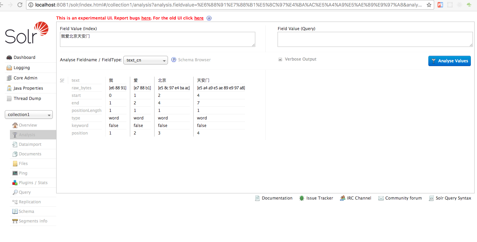477x242 pixels.
Task: Click the Issue Tracker bug icon
Action: (302, 198)
